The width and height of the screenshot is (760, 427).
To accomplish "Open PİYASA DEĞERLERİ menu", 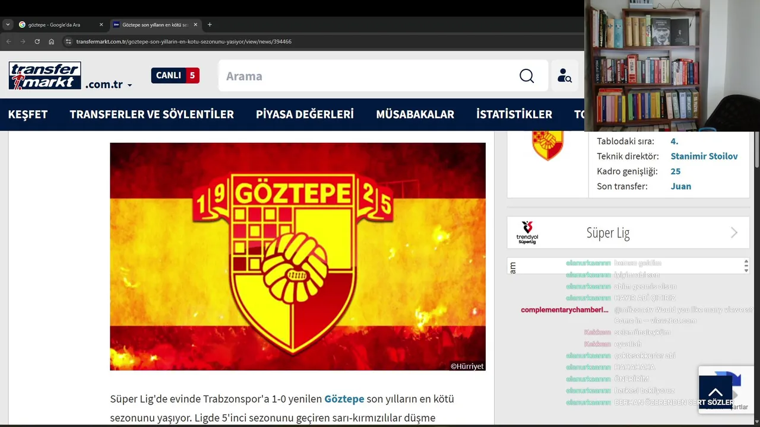I will pos(305,114).
